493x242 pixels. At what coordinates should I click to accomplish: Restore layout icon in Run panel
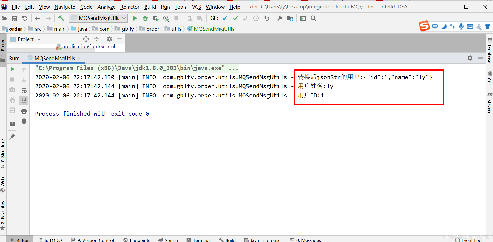click(x=12, y=123)
